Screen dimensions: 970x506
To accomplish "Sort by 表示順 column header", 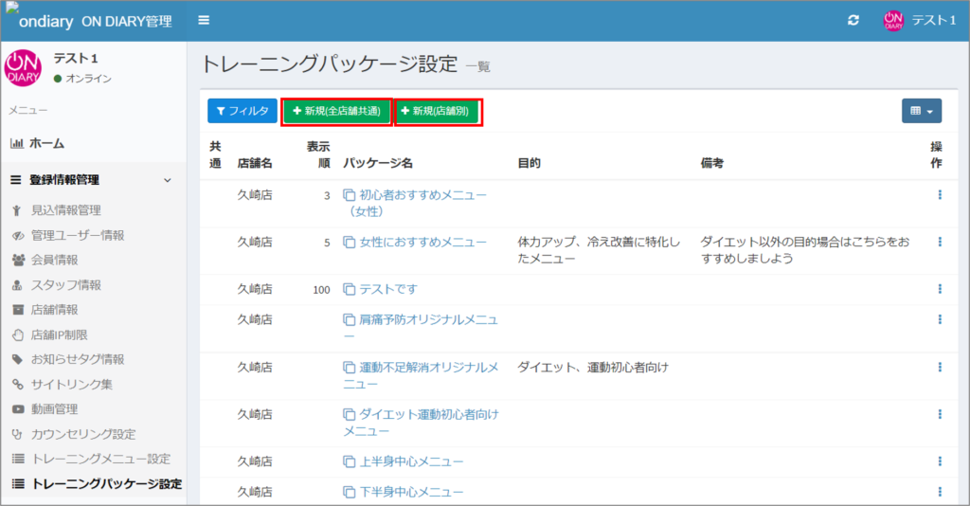I will click(318, 155).
